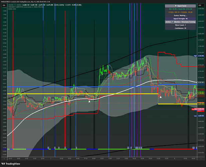Open the USD currency selector on the left scale

4,5
